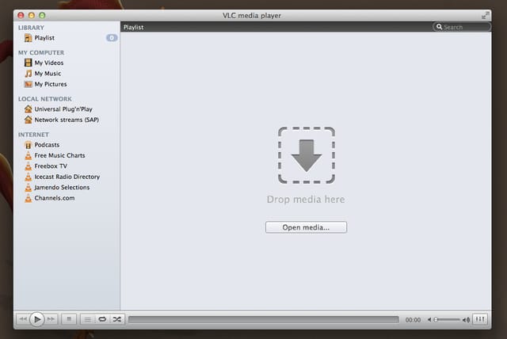Viewport: 507px width, 339px height.
Task: Click the My Music note icon
Action: point(29,74)
